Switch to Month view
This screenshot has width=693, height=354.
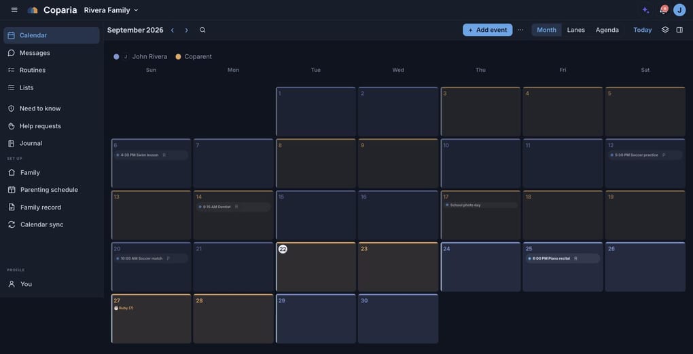[547, 30]
